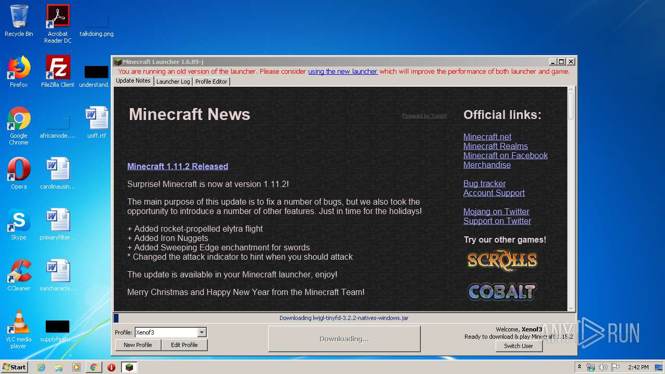This screenshot has width=665, height=374.
Task: Open the CCleaner desktop shortcut
Action: point(19,275)
